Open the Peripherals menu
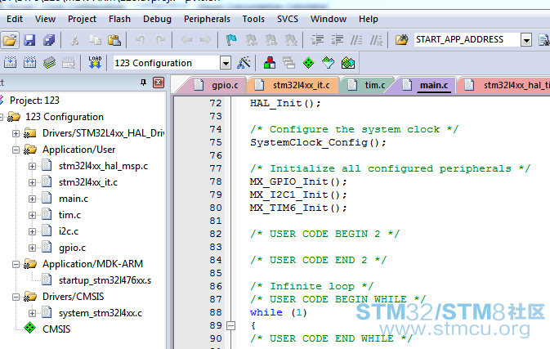 (207, 19)
